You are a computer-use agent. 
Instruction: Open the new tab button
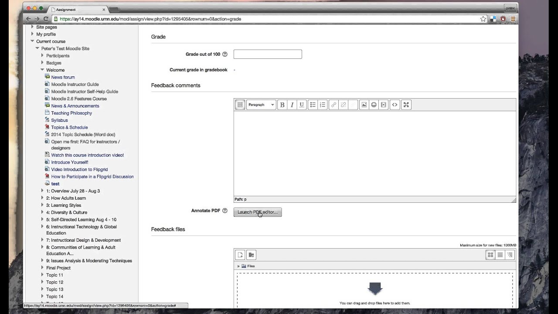[114, 9]
